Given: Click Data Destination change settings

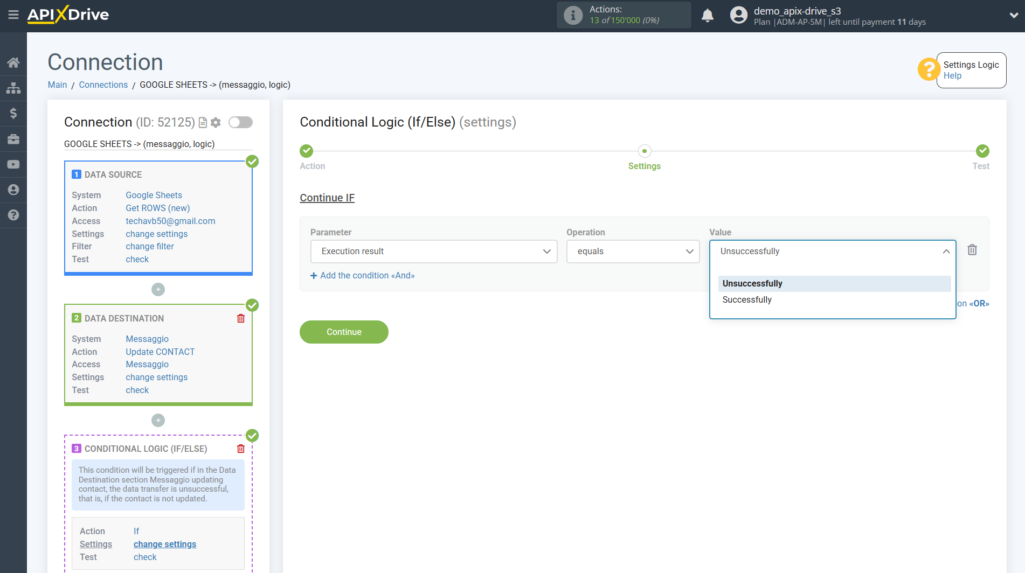Looking at the screenshot, I should 156,377.
